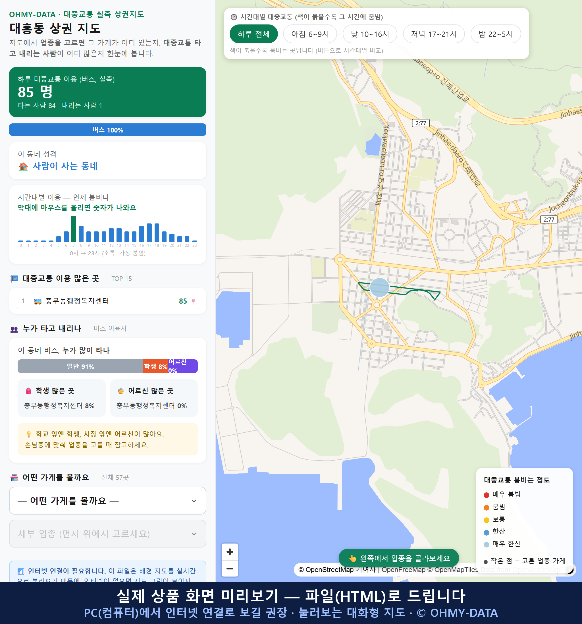Click the lightbulb icon in the yellow tip box

coord(28,434)
